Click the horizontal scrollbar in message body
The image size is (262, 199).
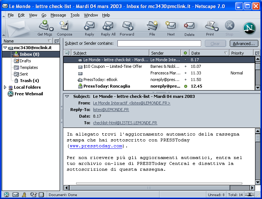[159, 188]
